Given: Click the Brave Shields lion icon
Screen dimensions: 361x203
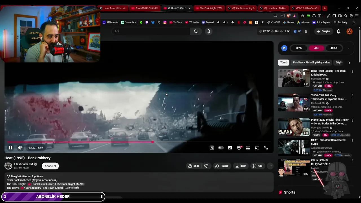Looking at the screenshot, I should point(288,16).
